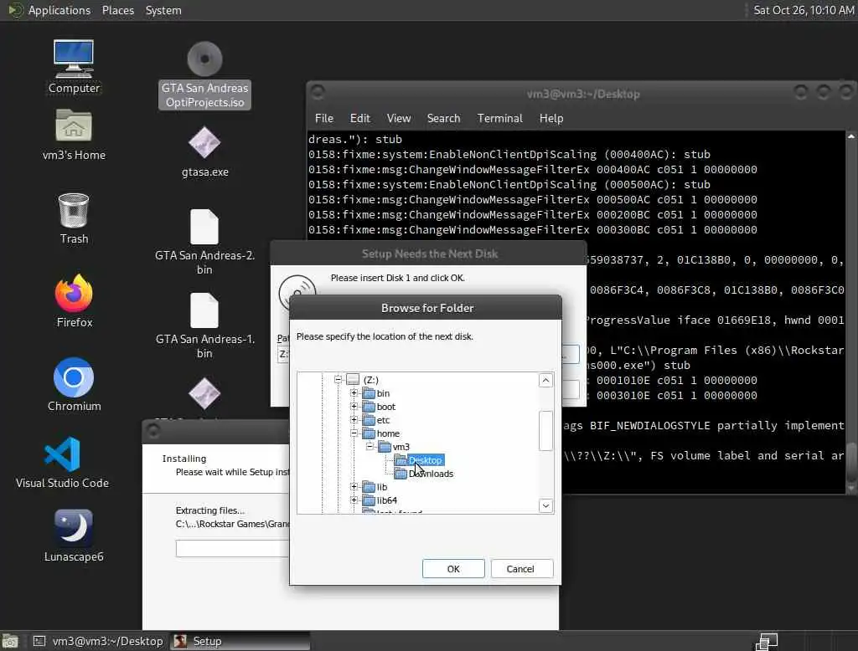Select the lib folder label
This screenshot has width=858, height=651.
click(x=381, y=486)
